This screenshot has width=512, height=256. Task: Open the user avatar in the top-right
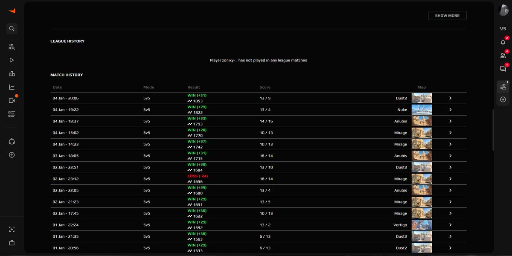click(x=503, y=11)
